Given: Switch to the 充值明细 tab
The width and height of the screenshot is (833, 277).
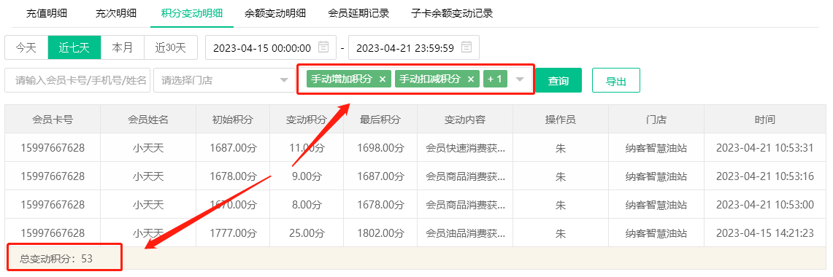Looking at the screenshot, I should click(x=47, y=13).
